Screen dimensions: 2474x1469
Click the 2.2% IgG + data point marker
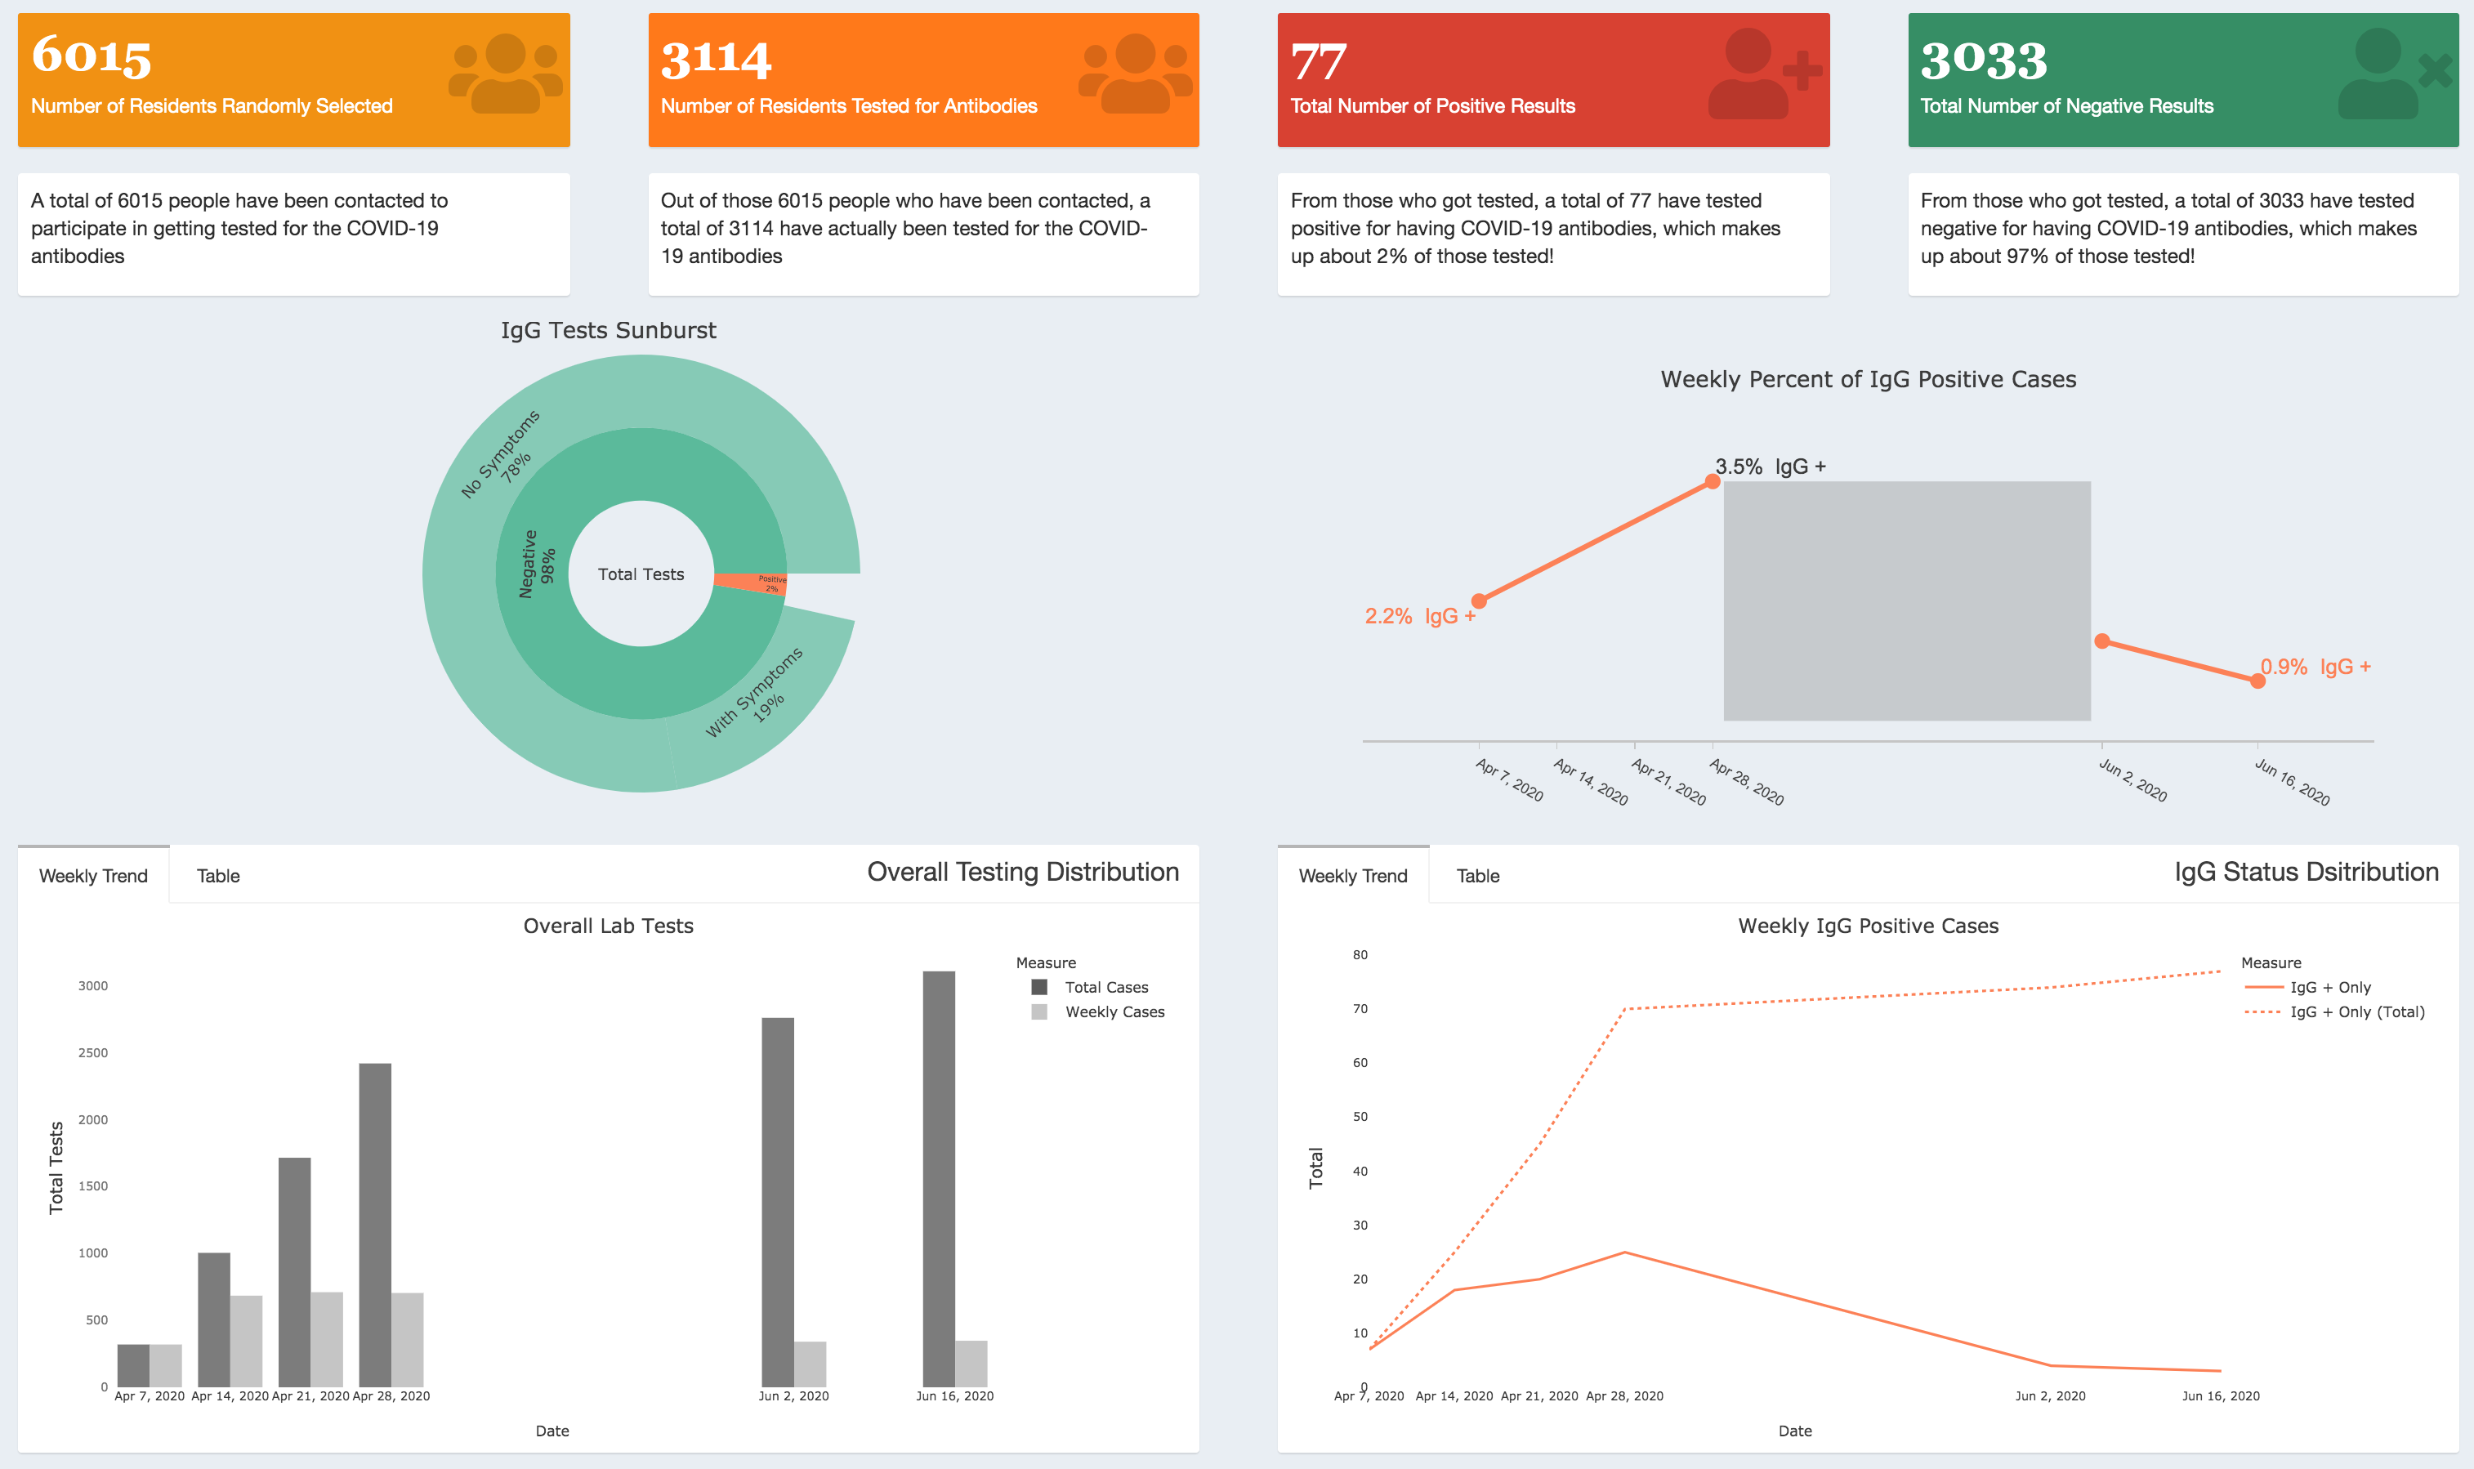(1479, 601)
